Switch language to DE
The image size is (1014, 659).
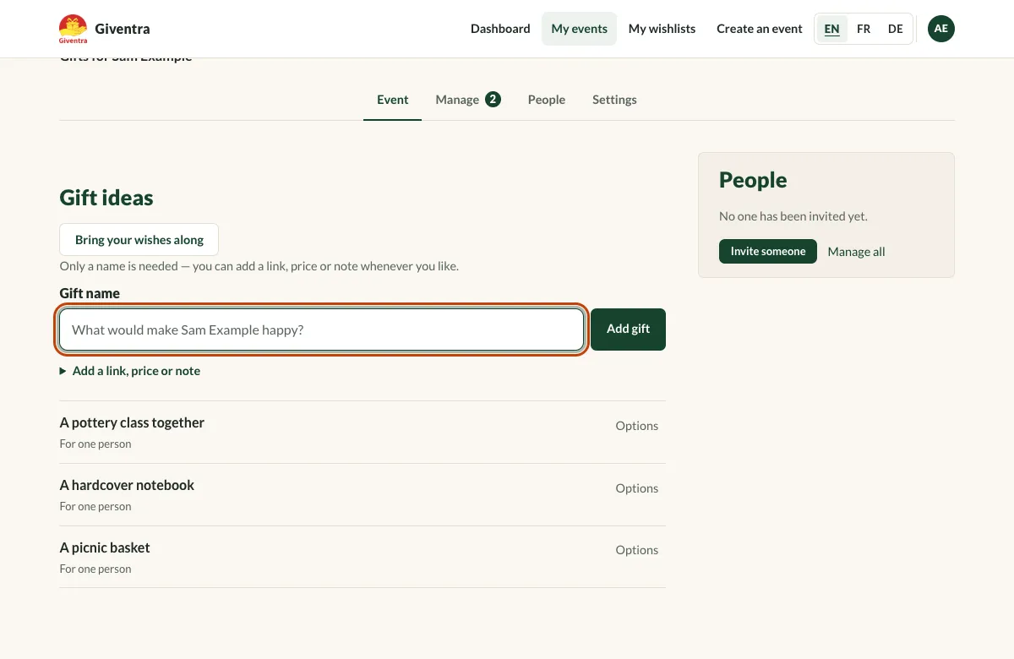(x=896, y=29)
